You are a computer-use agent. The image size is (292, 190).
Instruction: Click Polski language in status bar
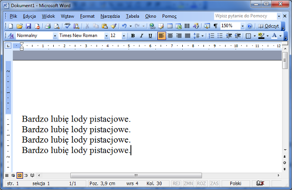pyautogui.click(x=235, y=183)
